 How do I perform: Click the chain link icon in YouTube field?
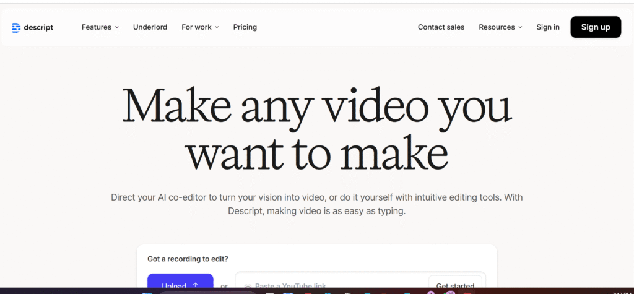248,286
